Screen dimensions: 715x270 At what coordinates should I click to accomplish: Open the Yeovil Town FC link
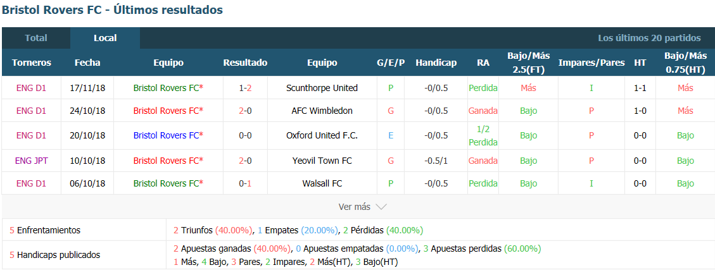(322, 161)
